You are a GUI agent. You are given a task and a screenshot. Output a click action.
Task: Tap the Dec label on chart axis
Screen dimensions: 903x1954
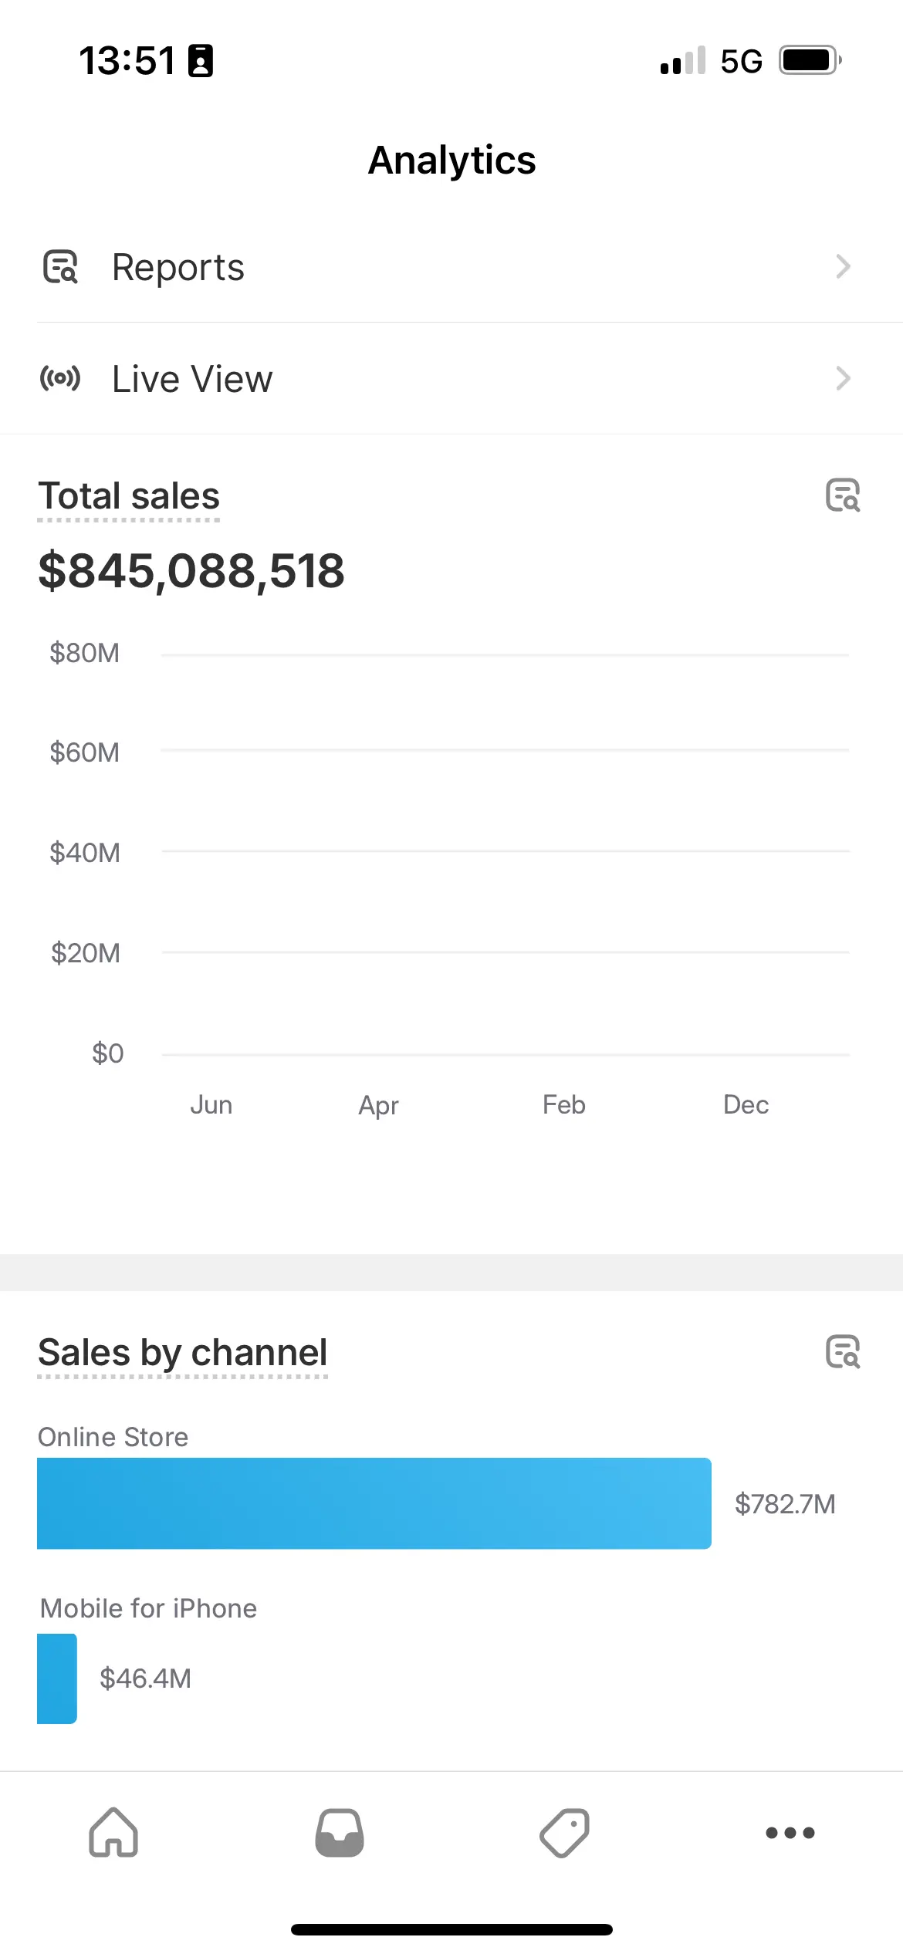coord(746,1104)
